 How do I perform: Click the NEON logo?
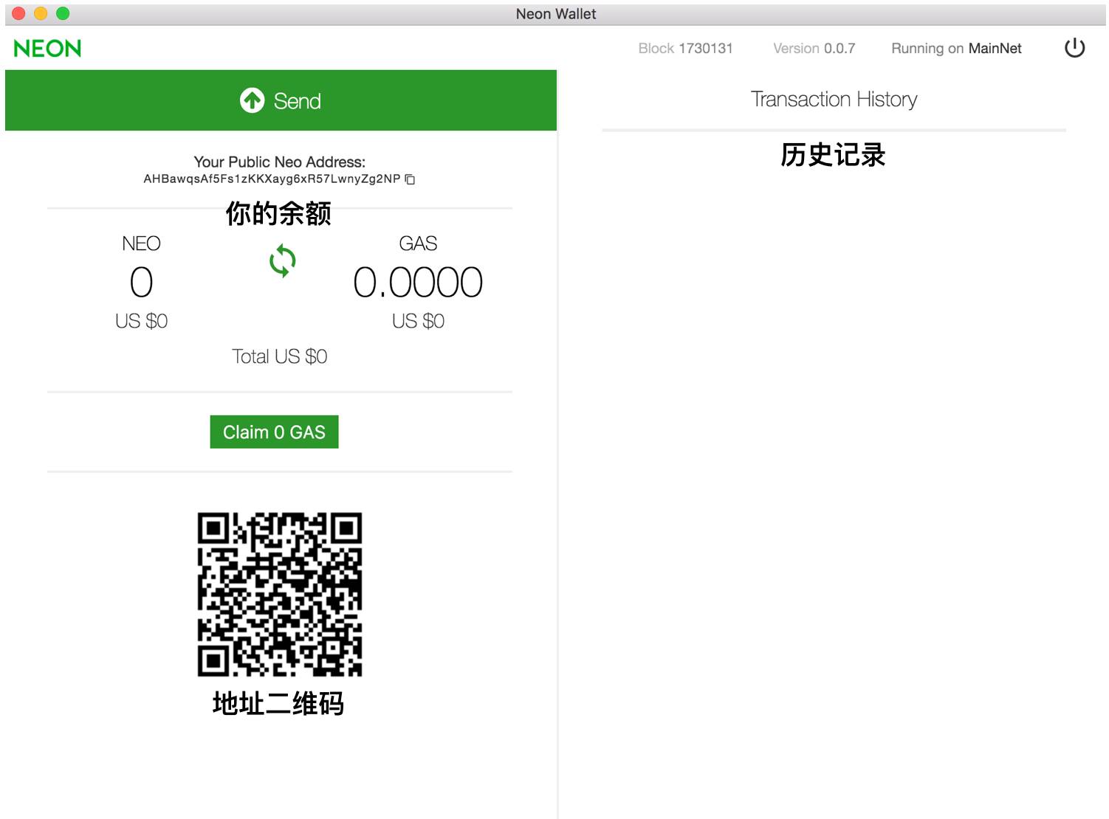point(47,49)
